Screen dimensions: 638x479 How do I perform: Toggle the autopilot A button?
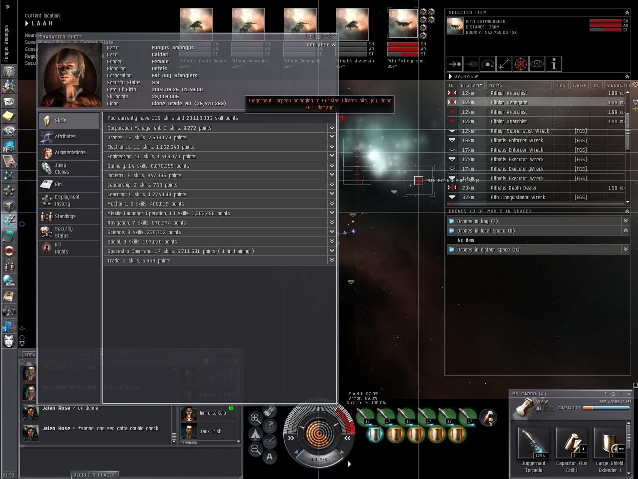click(x=269, y=456)
